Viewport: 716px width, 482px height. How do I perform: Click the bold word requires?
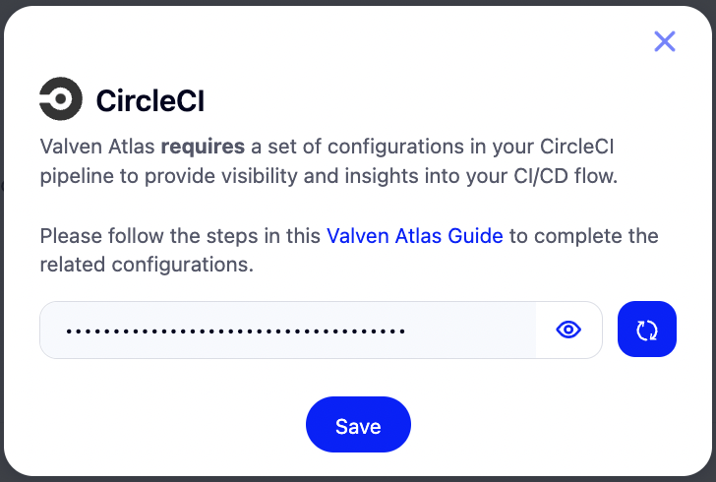pyautogui.click(x=203, y=147)
